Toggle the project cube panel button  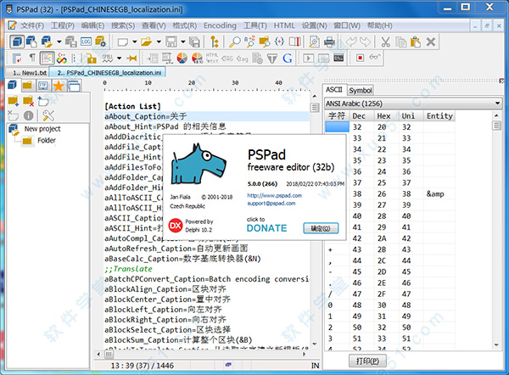(x=17, y=42)
